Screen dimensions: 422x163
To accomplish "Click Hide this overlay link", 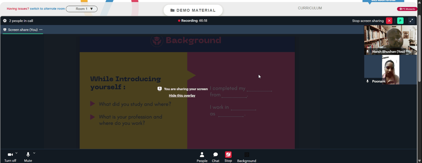I will (182, 95).
